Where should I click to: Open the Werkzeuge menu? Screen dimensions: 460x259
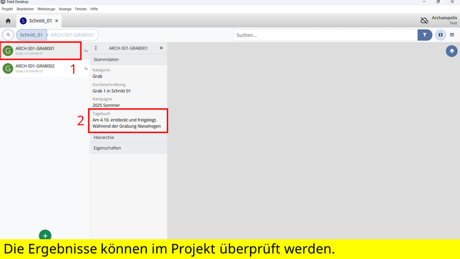(x=46, y=9)
